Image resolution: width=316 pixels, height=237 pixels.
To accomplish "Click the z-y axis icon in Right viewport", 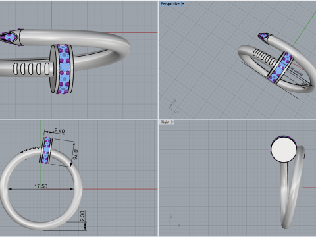I will click(174, 221).
